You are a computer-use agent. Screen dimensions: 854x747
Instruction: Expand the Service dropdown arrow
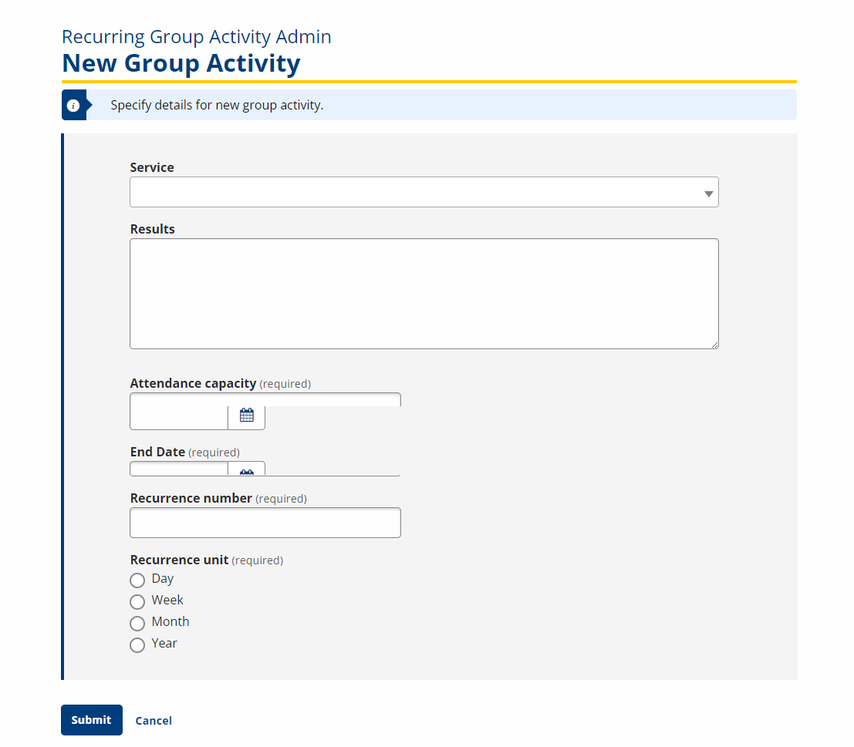click(708, 193)
